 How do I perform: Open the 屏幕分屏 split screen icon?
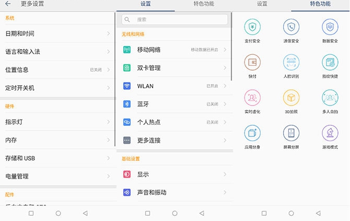291,133
